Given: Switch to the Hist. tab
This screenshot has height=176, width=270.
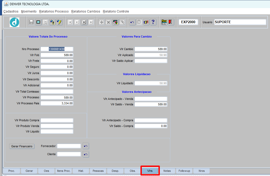Looking at the screenshot, I should [x=81, y=171].
